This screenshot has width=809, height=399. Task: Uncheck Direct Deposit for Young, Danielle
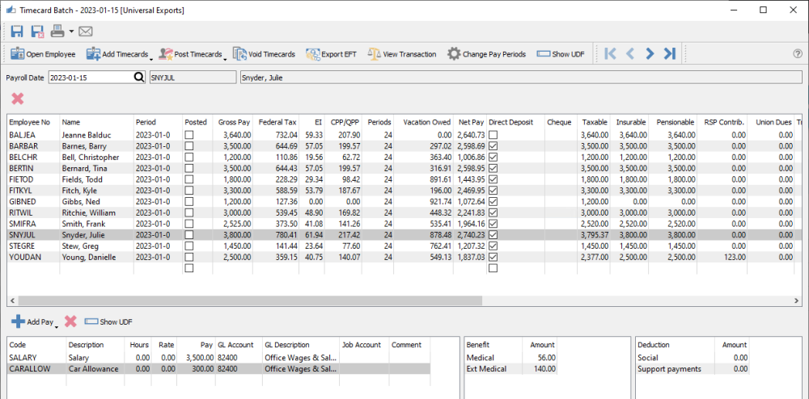[x=493, y=257]
